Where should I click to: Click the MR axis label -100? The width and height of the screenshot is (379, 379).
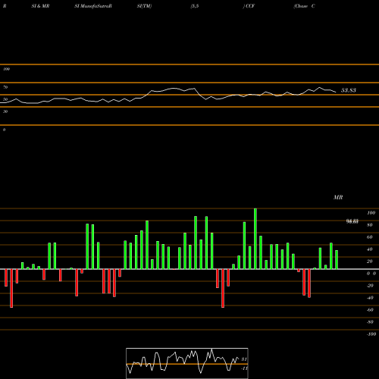coord(371,334)
